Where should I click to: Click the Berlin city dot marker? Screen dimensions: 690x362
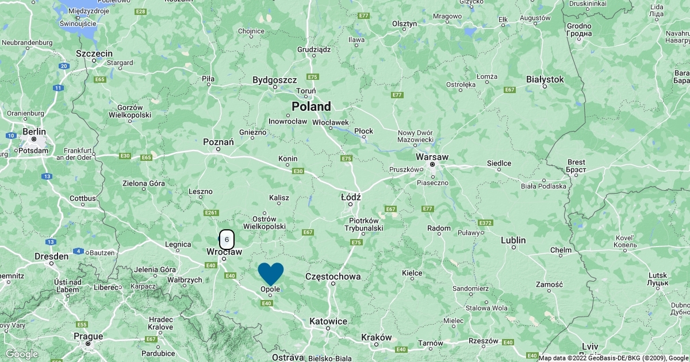[34, 139]
